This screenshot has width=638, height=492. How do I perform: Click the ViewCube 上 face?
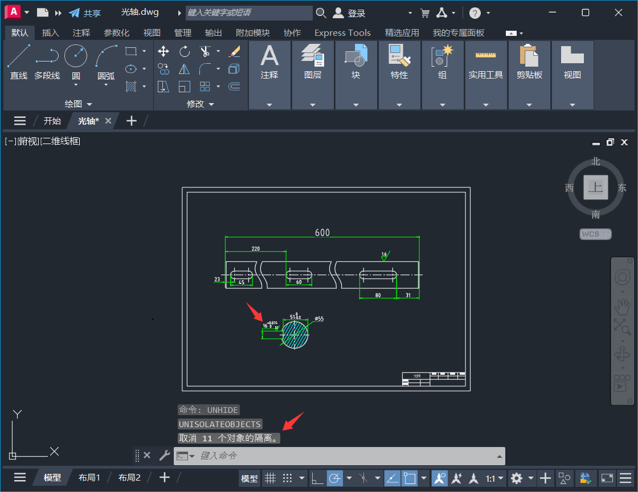(595, 188)
